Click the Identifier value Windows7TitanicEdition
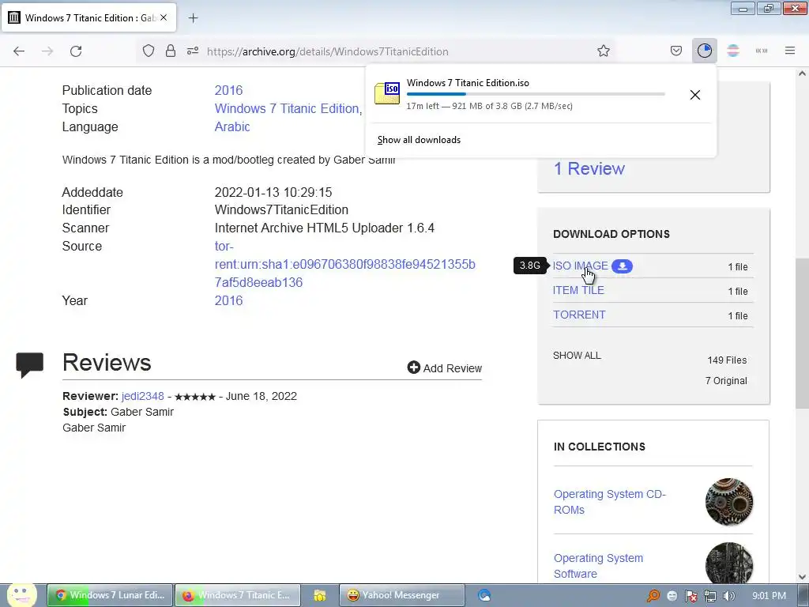This screenshot has width=809, height=607. (281, 210)
